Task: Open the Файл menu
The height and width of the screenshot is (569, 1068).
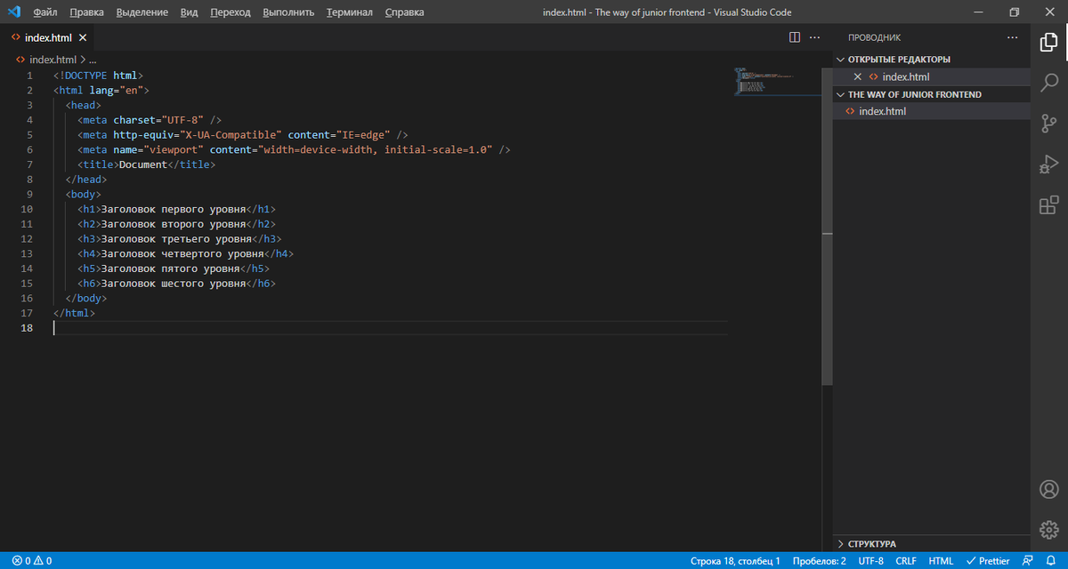Action: click(x=45, y=12)
